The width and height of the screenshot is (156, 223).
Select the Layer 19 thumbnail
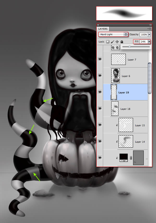pyautogui.click(x=114, y=92)
